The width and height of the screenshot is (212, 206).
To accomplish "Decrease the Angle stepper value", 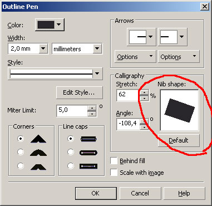I will point(144,127).
